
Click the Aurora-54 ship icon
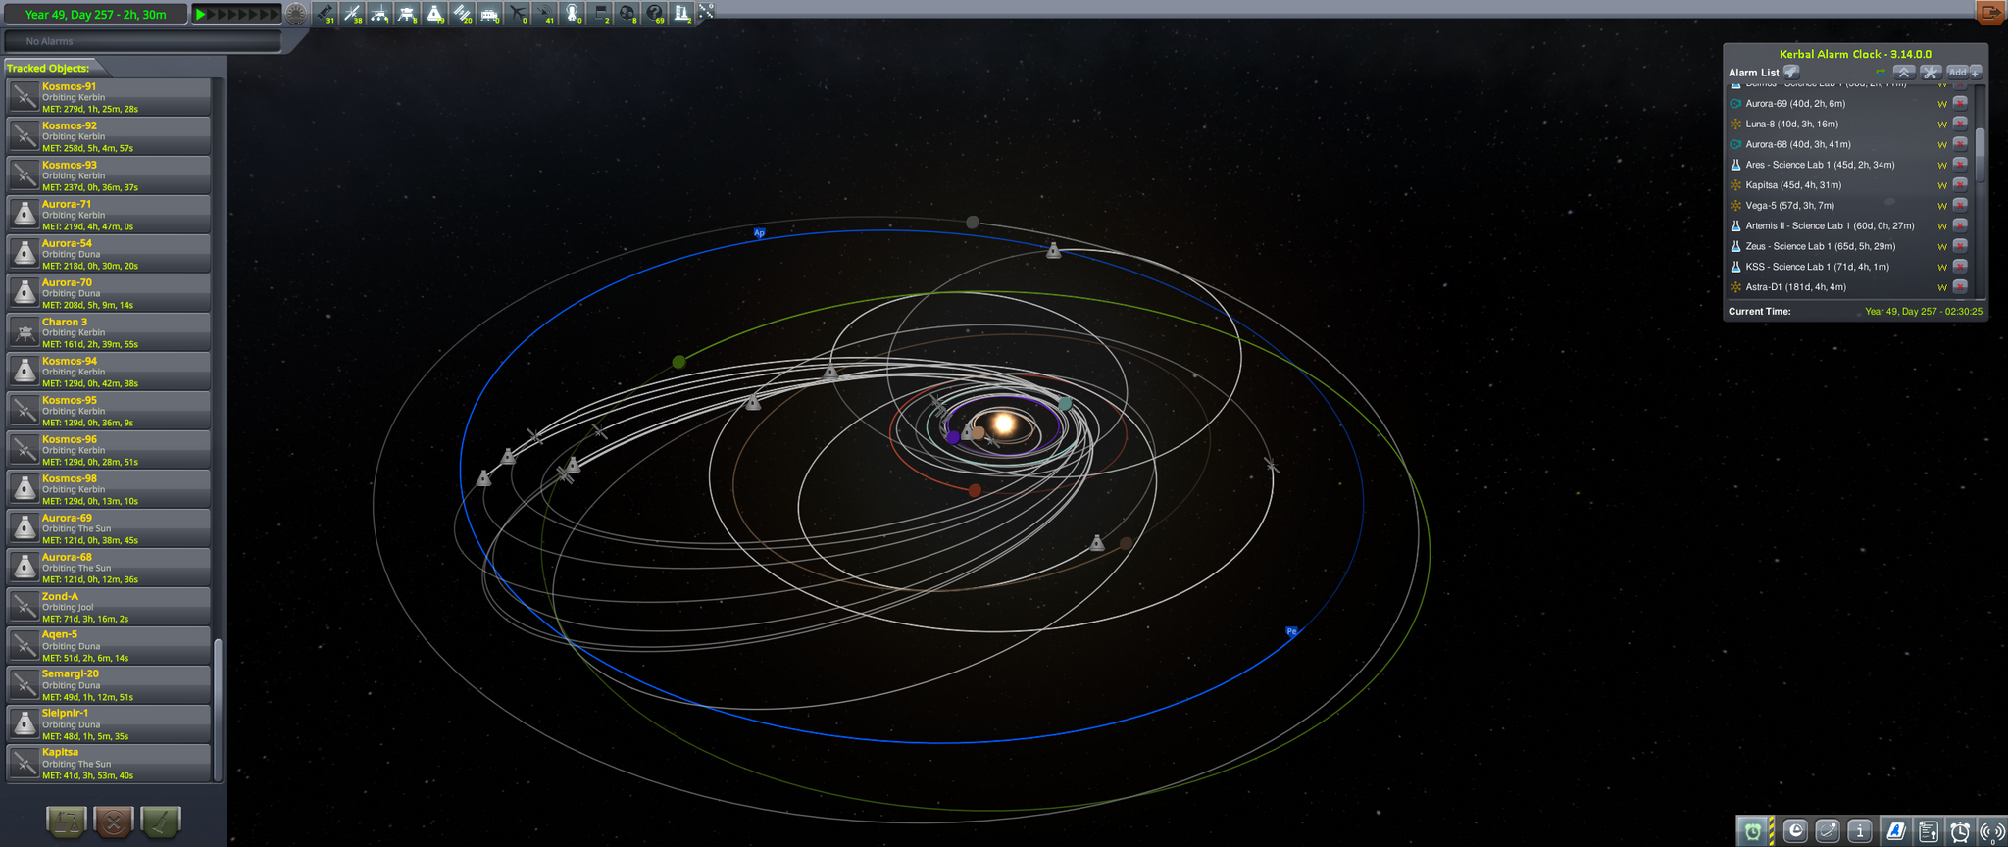[25, 254]
